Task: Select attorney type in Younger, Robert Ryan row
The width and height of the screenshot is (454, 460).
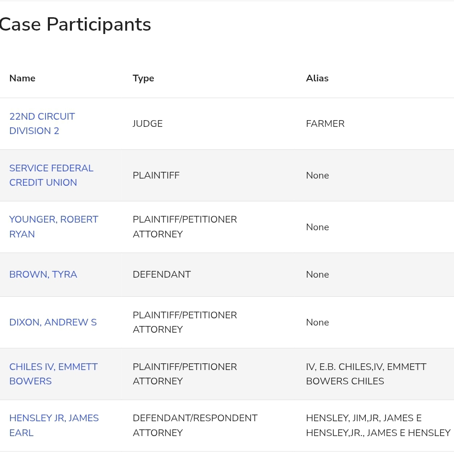Action: 185,226
